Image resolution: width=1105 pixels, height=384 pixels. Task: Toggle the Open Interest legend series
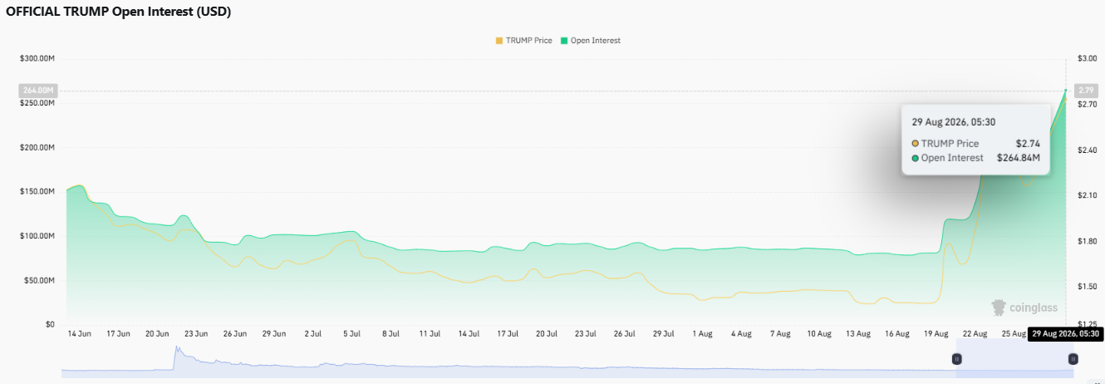coord(591,41)
